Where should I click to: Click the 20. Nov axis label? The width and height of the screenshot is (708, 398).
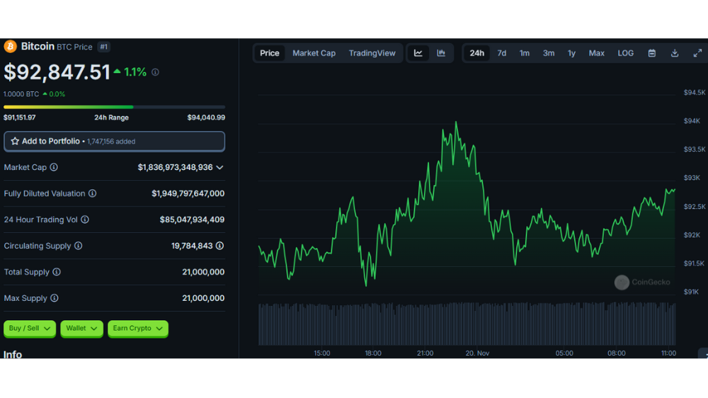pos(477,353)
